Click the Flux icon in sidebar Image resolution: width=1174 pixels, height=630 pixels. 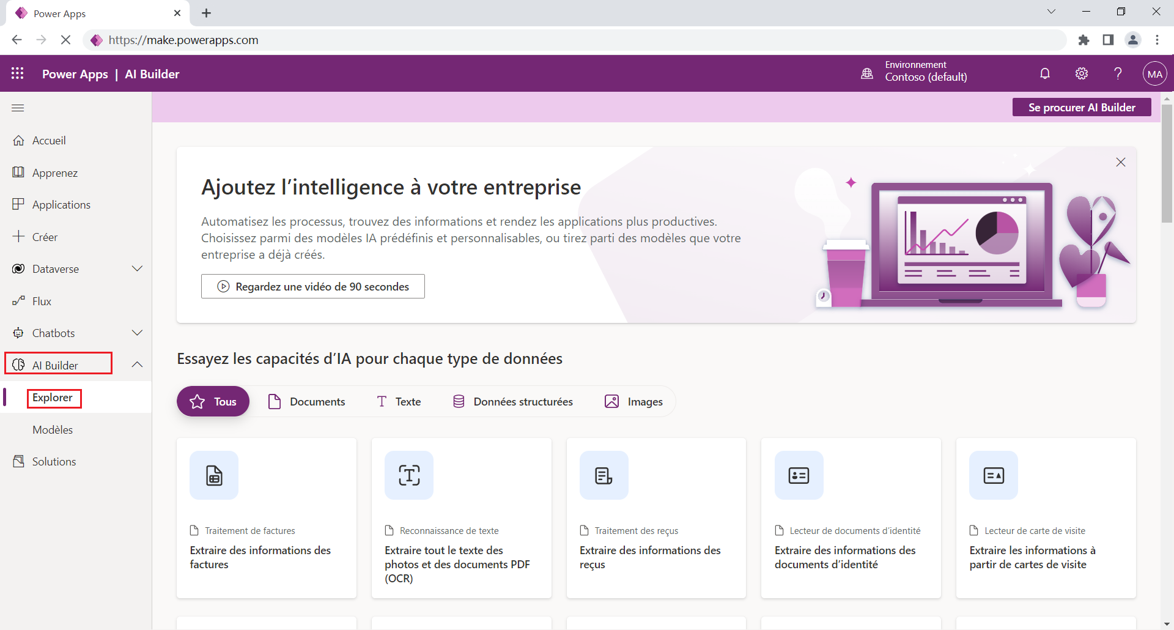(x=18, y=301)
